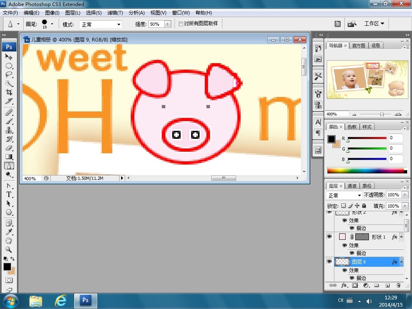Select the Gradient tool

9,157
